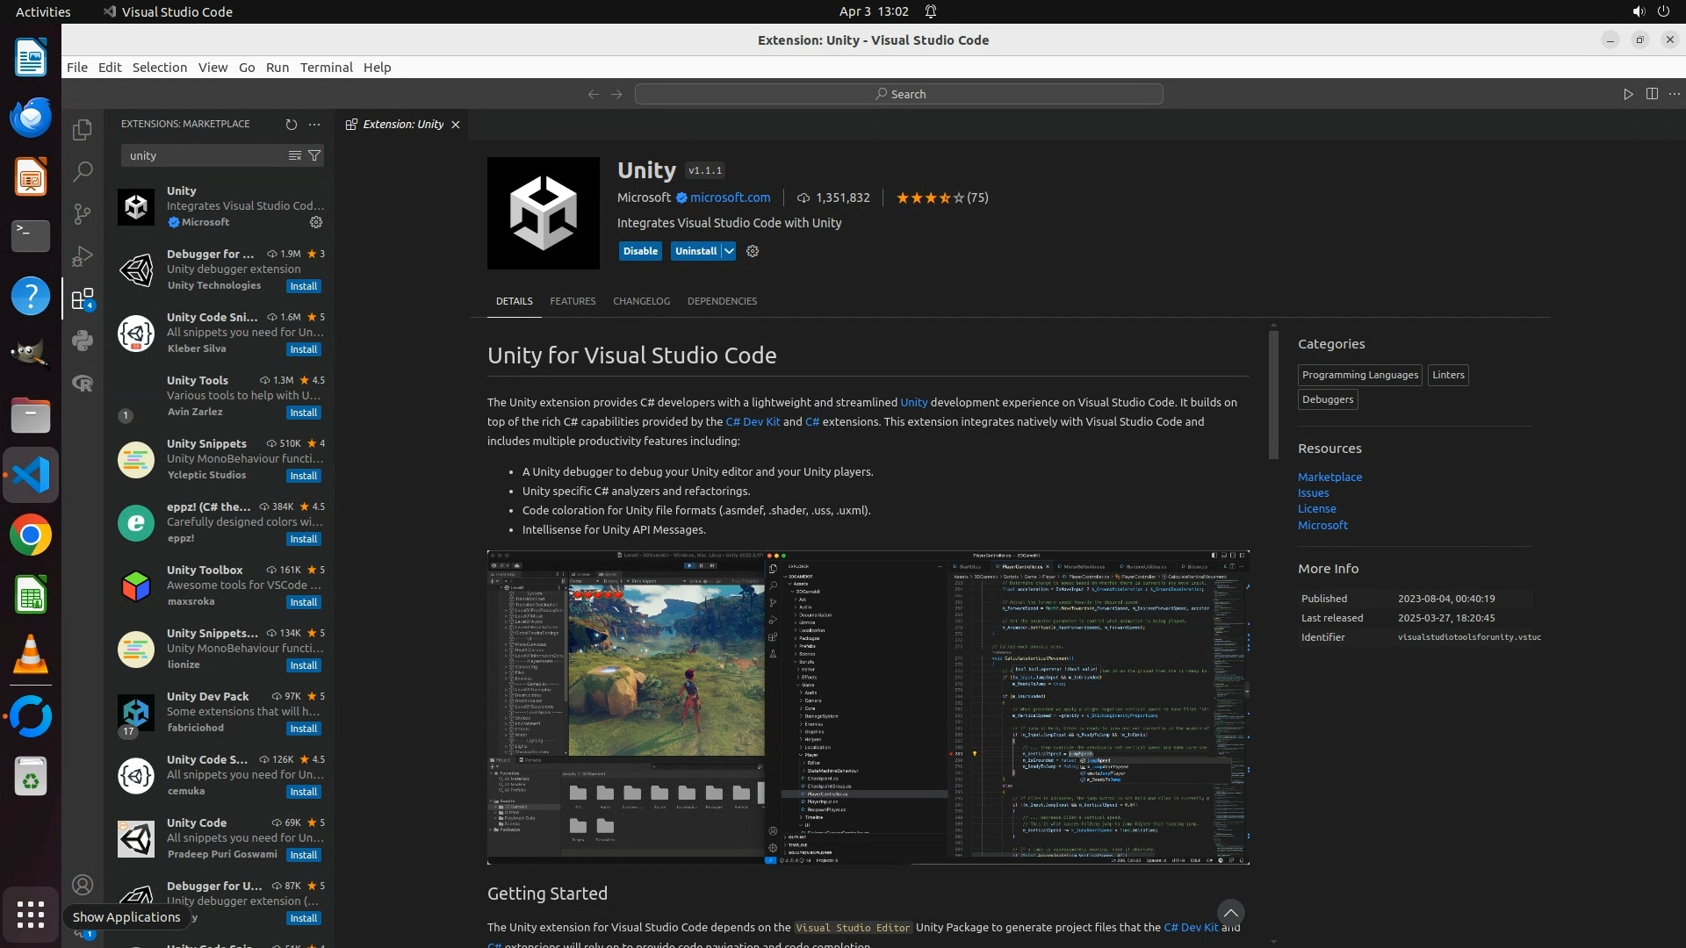Image resolution: width=1686 pixels, height=948 pixels.
Task: Open the manage gear next to the Uninstall button
Action: 753,251
